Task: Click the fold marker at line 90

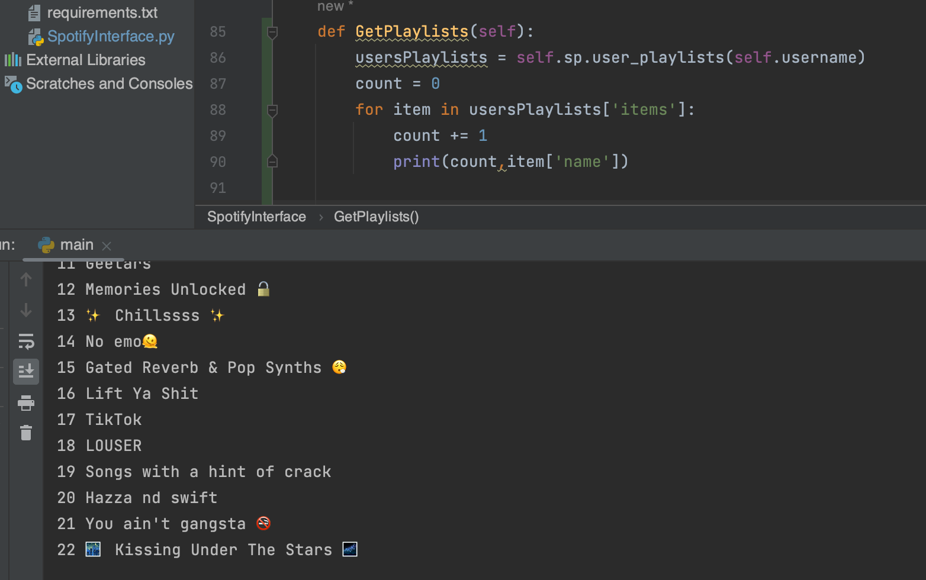Action: click(272, 160)
